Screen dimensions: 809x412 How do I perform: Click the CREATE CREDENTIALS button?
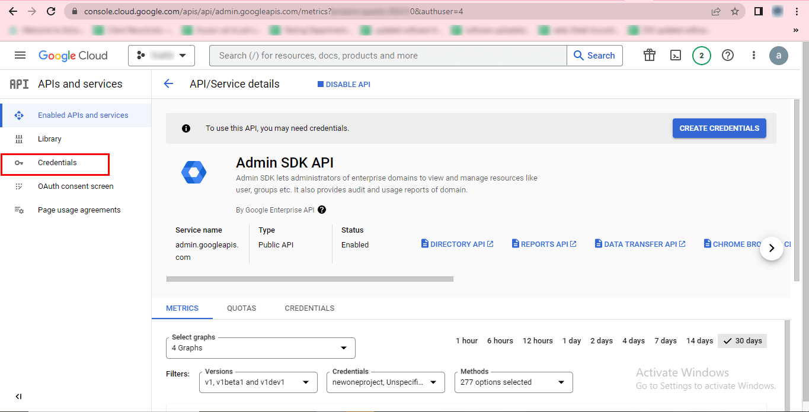pyautogui.click(x=719, y=128)
